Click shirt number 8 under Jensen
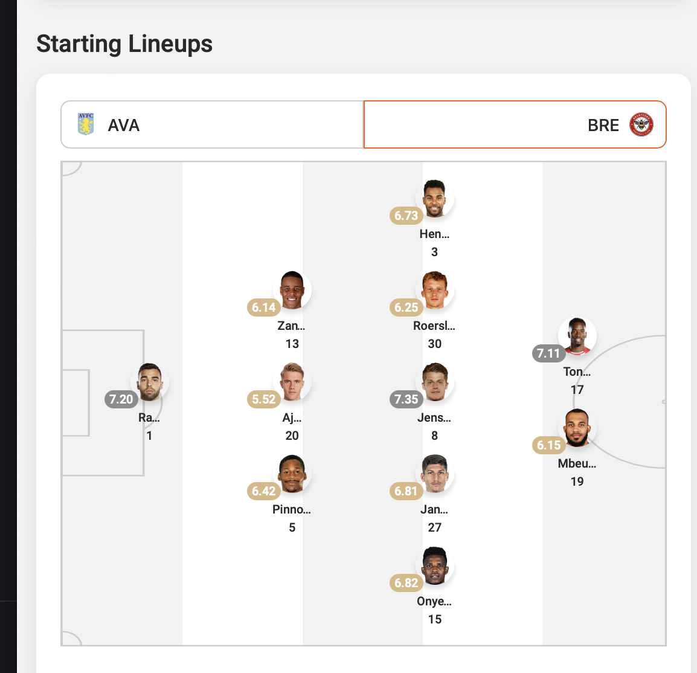This screenshot has height=673, width=697. point(434,436)
